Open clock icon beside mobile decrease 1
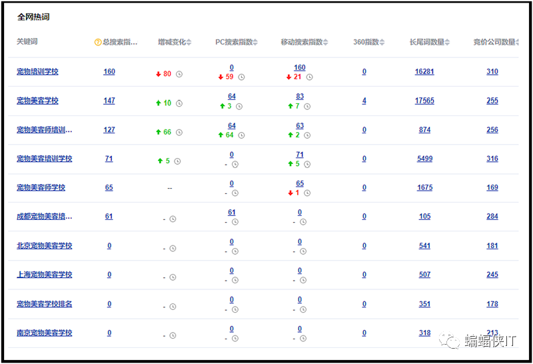533x364 pixels. pos(306,193)
